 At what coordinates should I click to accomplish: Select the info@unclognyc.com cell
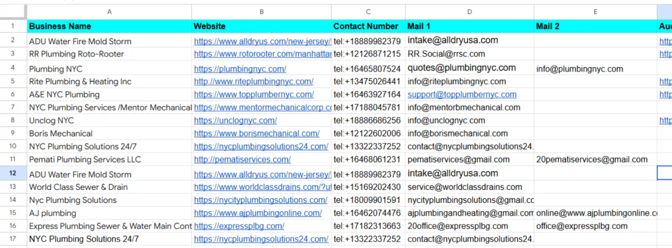point(470,120)
